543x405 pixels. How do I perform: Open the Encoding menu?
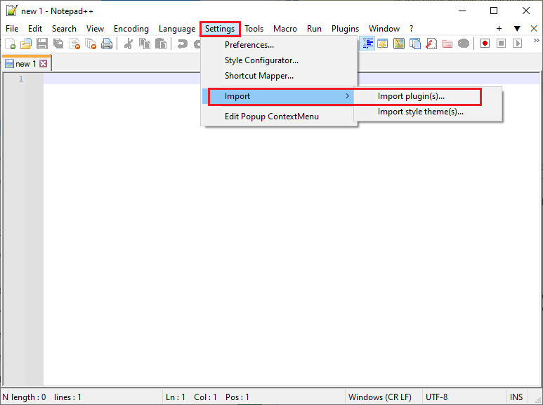tap(131, 28)
